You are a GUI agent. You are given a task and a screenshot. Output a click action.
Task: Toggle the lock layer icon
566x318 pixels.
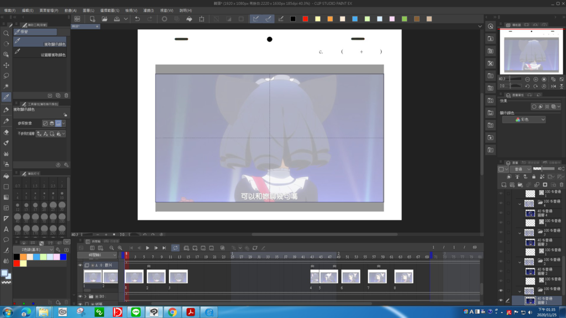[533, 177]
